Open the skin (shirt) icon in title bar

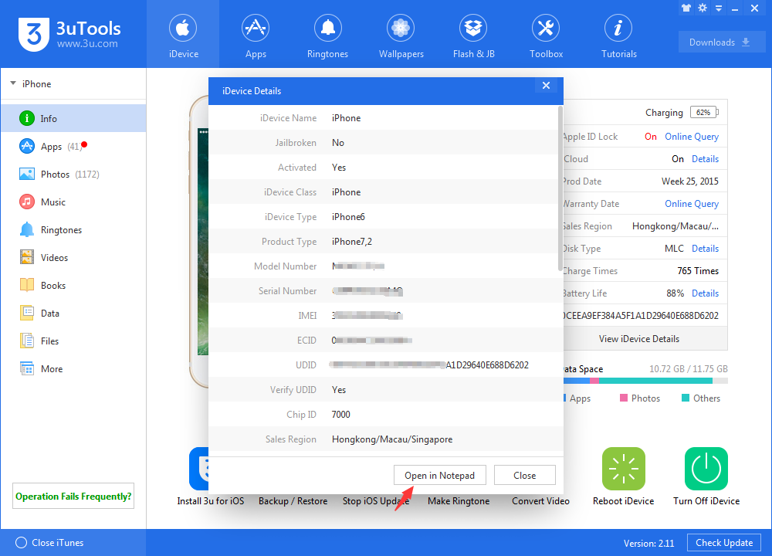coord(686,8)
